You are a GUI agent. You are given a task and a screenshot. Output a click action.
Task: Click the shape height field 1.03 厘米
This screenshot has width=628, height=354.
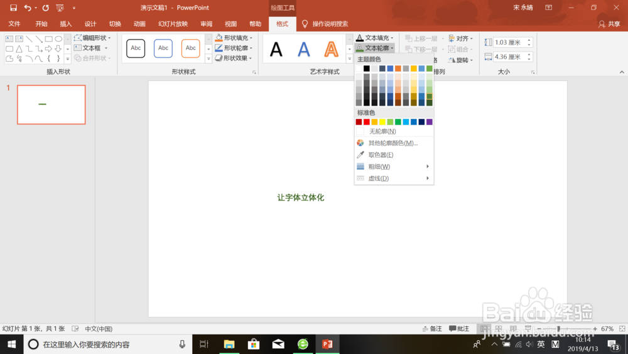tap(509, 43)
